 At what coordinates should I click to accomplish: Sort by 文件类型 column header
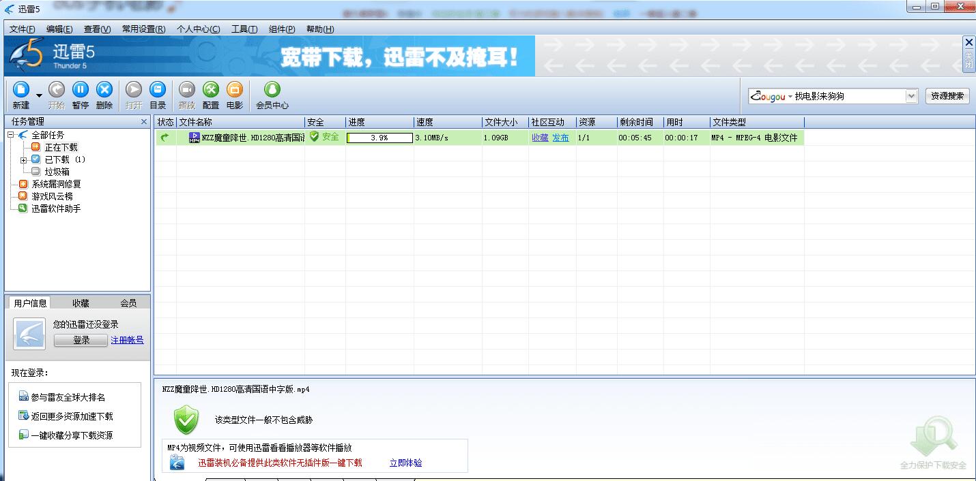pos(757,122)
